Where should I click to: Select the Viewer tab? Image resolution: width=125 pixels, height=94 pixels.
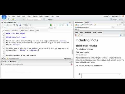tap(99, 33)
